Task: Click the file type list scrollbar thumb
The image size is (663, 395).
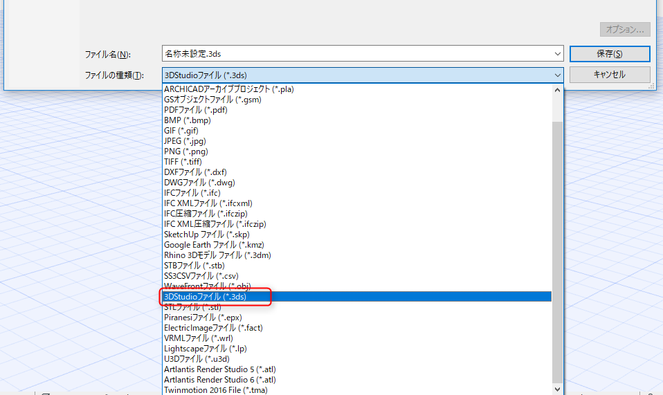Action: click(557, 252)
